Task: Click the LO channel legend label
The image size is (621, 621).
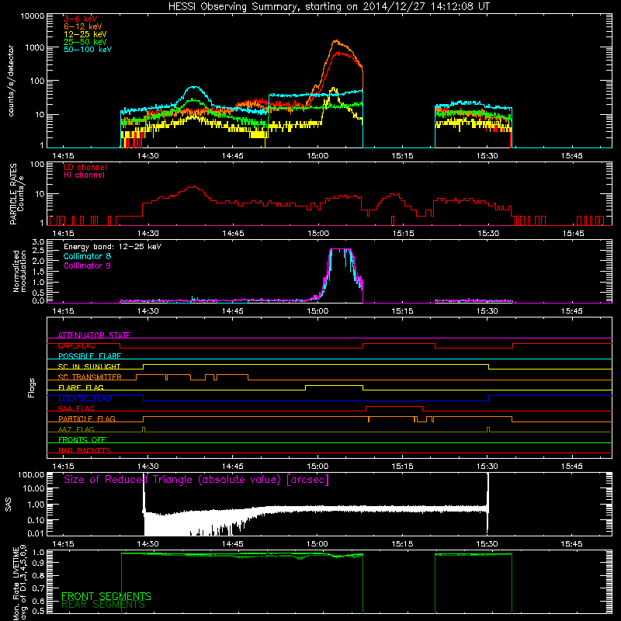Action: (85, 167)
